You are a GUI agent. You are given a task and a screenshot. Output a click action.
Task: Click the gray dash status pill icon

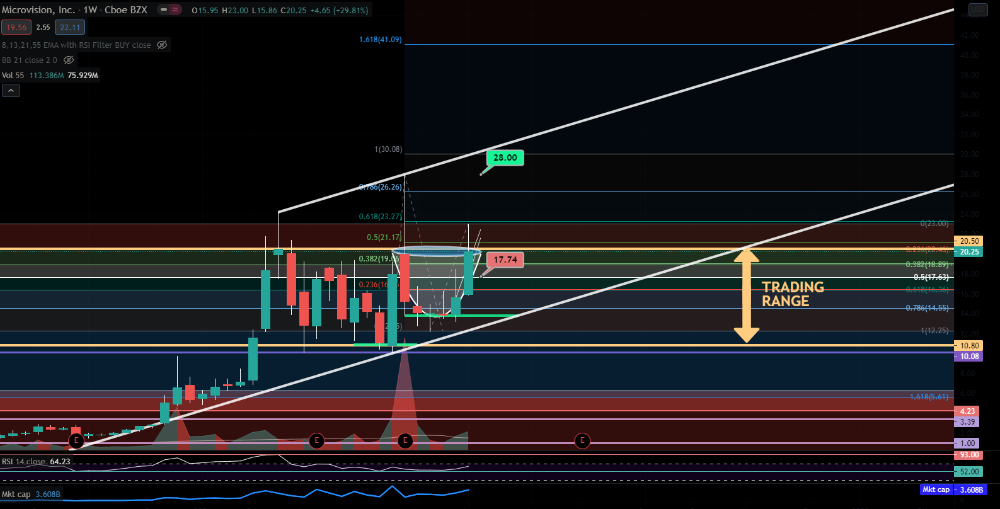point(163,10)
